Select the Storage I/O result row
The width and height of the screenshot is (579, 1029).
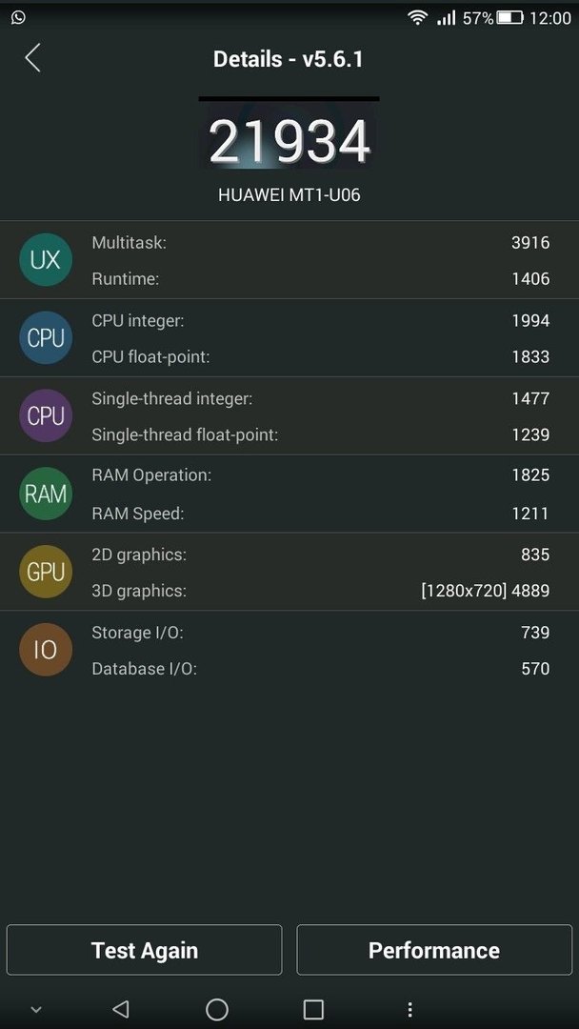[x=320, y=633]
